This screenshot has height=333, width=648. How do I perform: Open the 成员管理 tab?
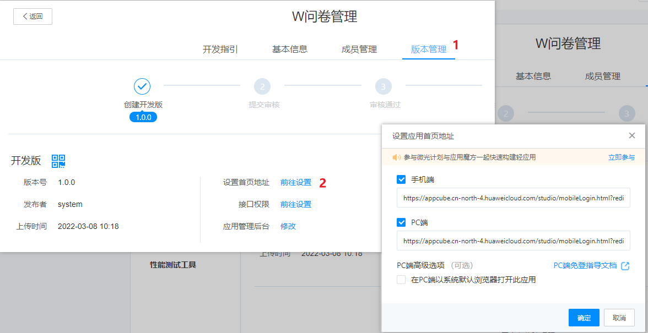coord(360,48)
